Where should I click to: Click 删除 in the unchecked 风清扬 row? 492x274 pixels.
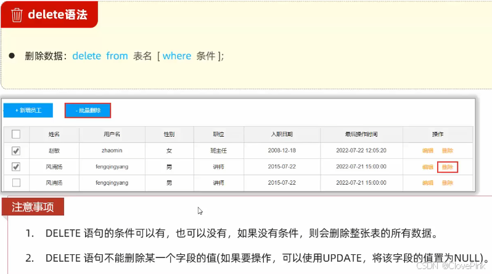pyautogui.click(x=448, y=183)
